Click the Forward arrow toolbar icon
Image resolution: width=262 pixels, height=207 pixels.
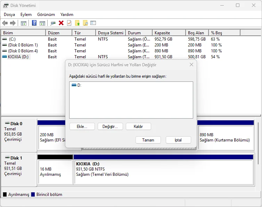[13, 23]
